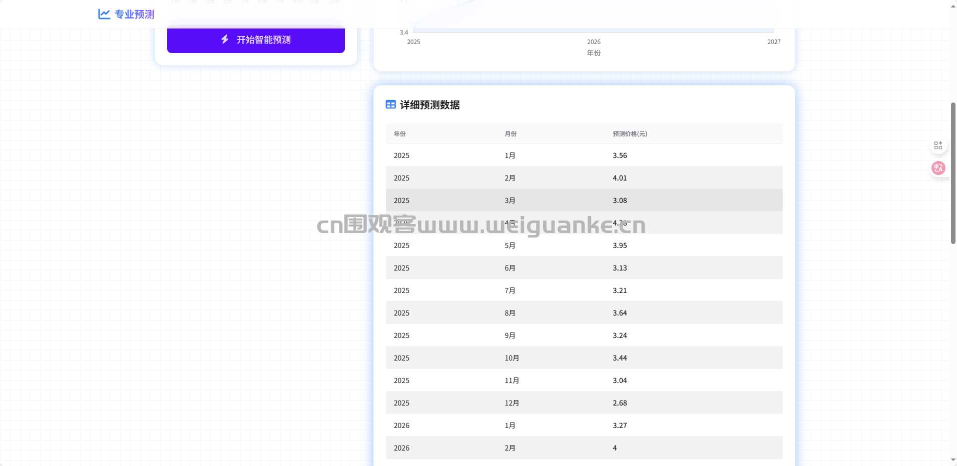Click the 详细预测数据 section heading
This screenshot has height=466, width=957.
point(429,105)
